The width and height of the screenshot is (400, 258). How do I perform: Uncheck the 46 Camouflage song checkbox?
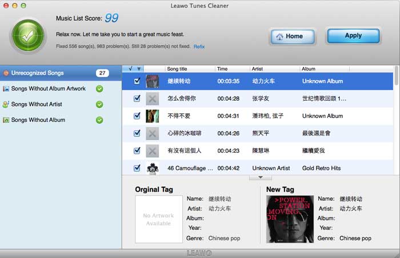137,168
